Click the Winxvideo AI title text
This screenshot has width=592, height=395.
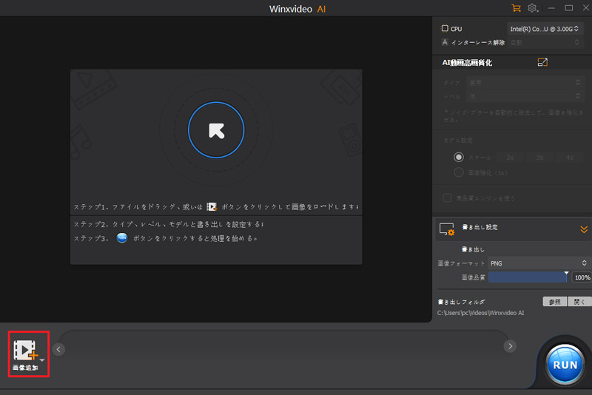pyautogui.click(x=297, y=9)
